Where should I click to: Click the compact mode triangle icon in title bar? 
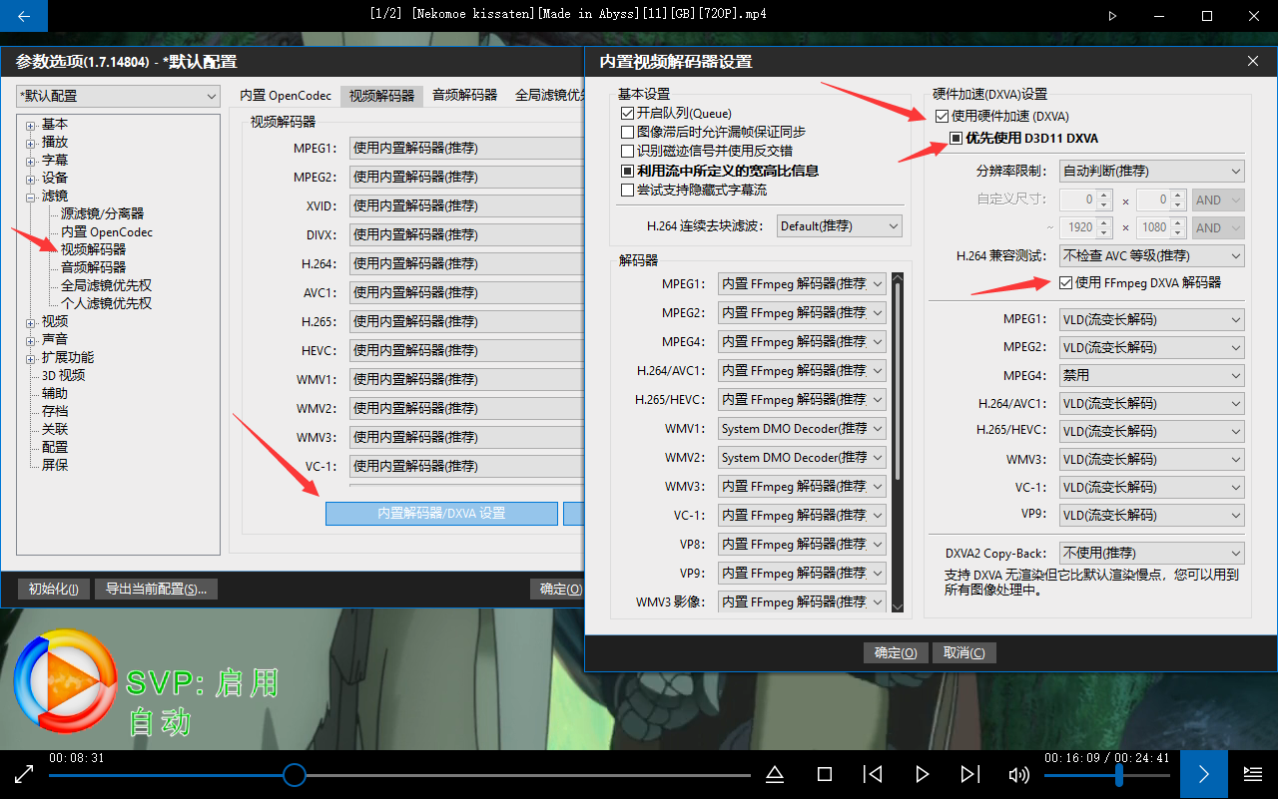tap(1113, 16)
